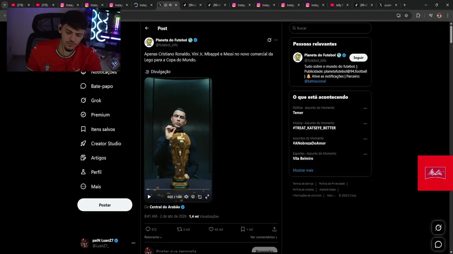Open the floating messages chat button
Image resolution: width=453 pixels, height=254 pixels.
point(438,244)
